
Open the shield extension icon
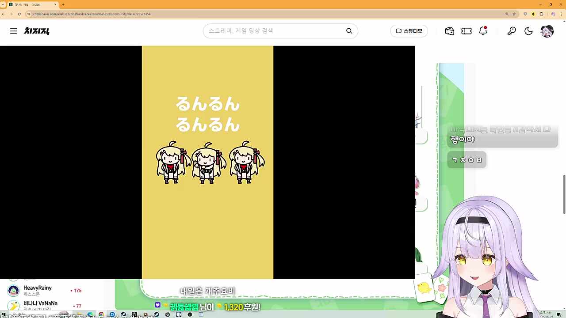[x=525, y=14]
